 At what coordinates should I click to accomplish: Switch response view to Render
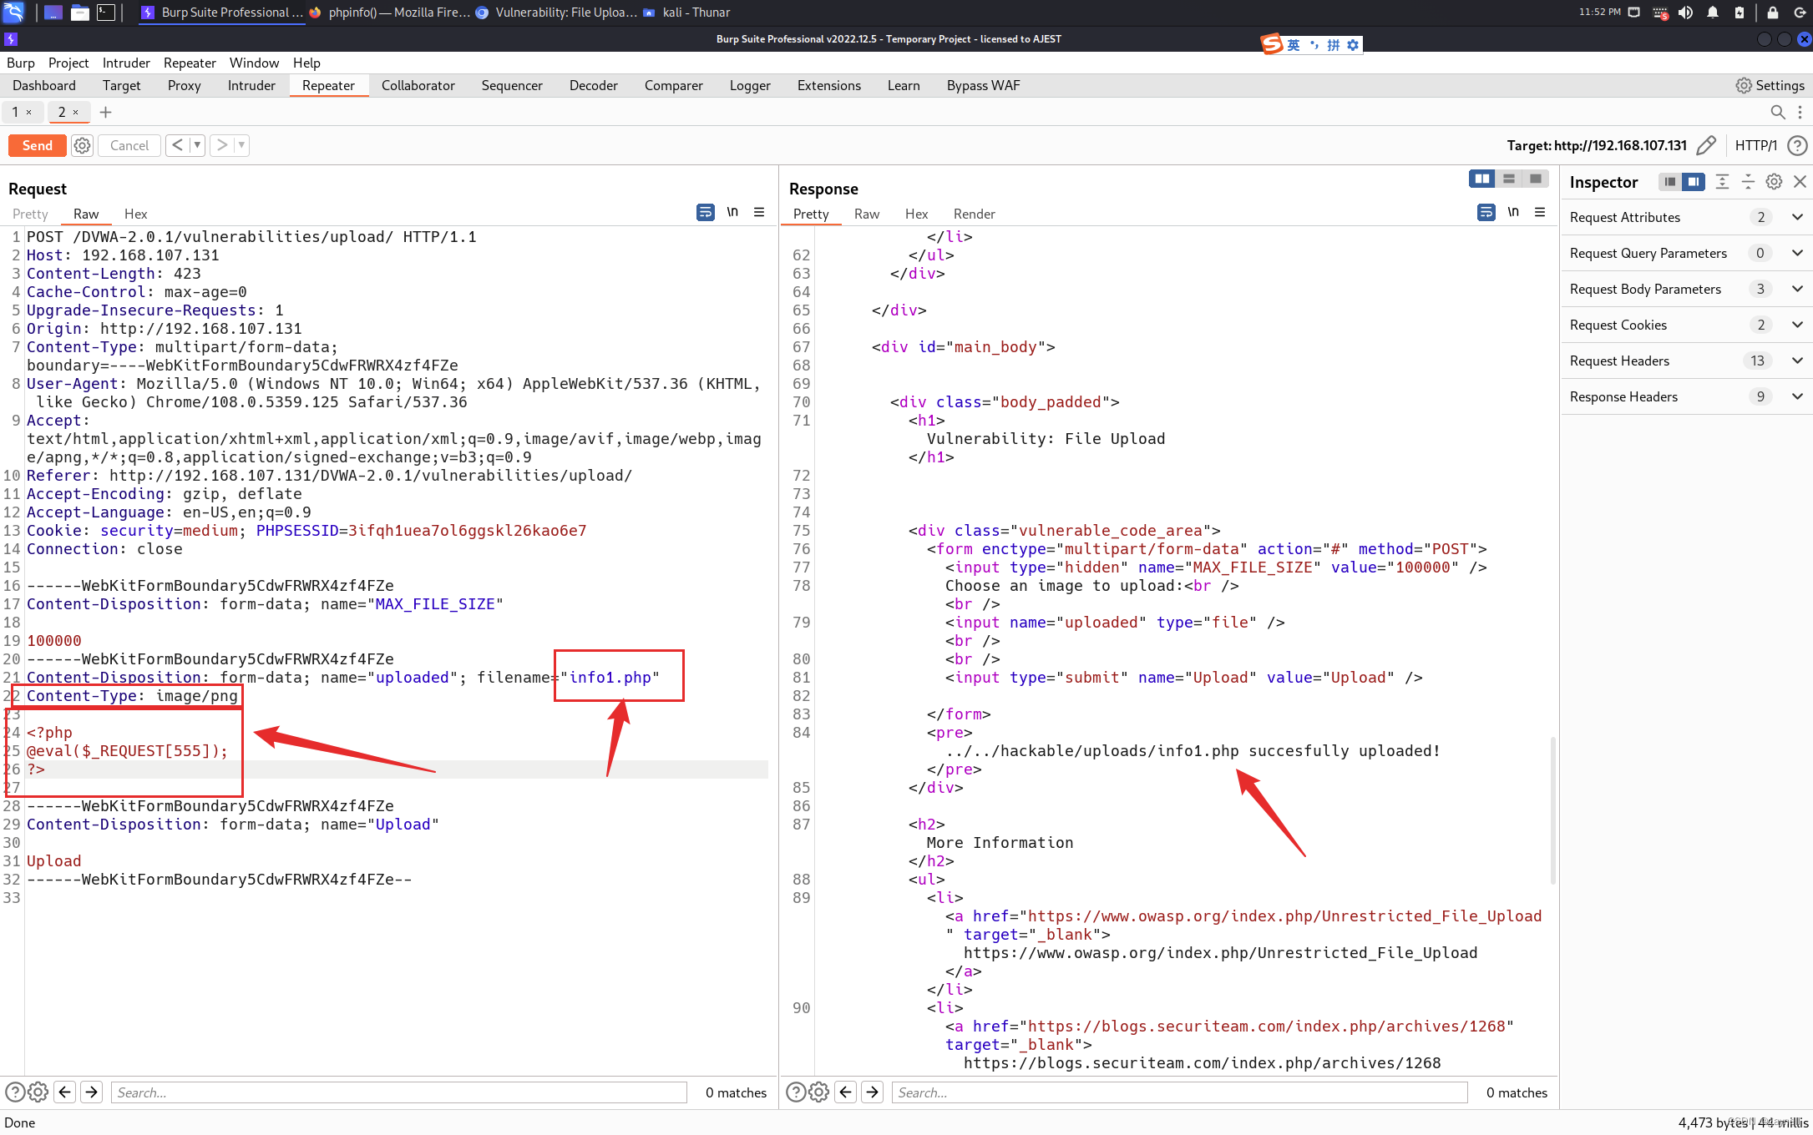(x=975, y=214)
